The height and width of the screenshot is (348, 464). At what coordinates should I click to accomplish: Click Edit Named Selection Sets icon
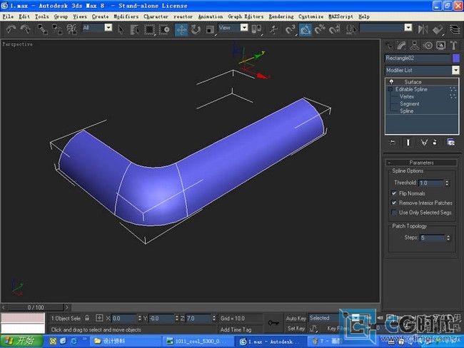point(351,29)
